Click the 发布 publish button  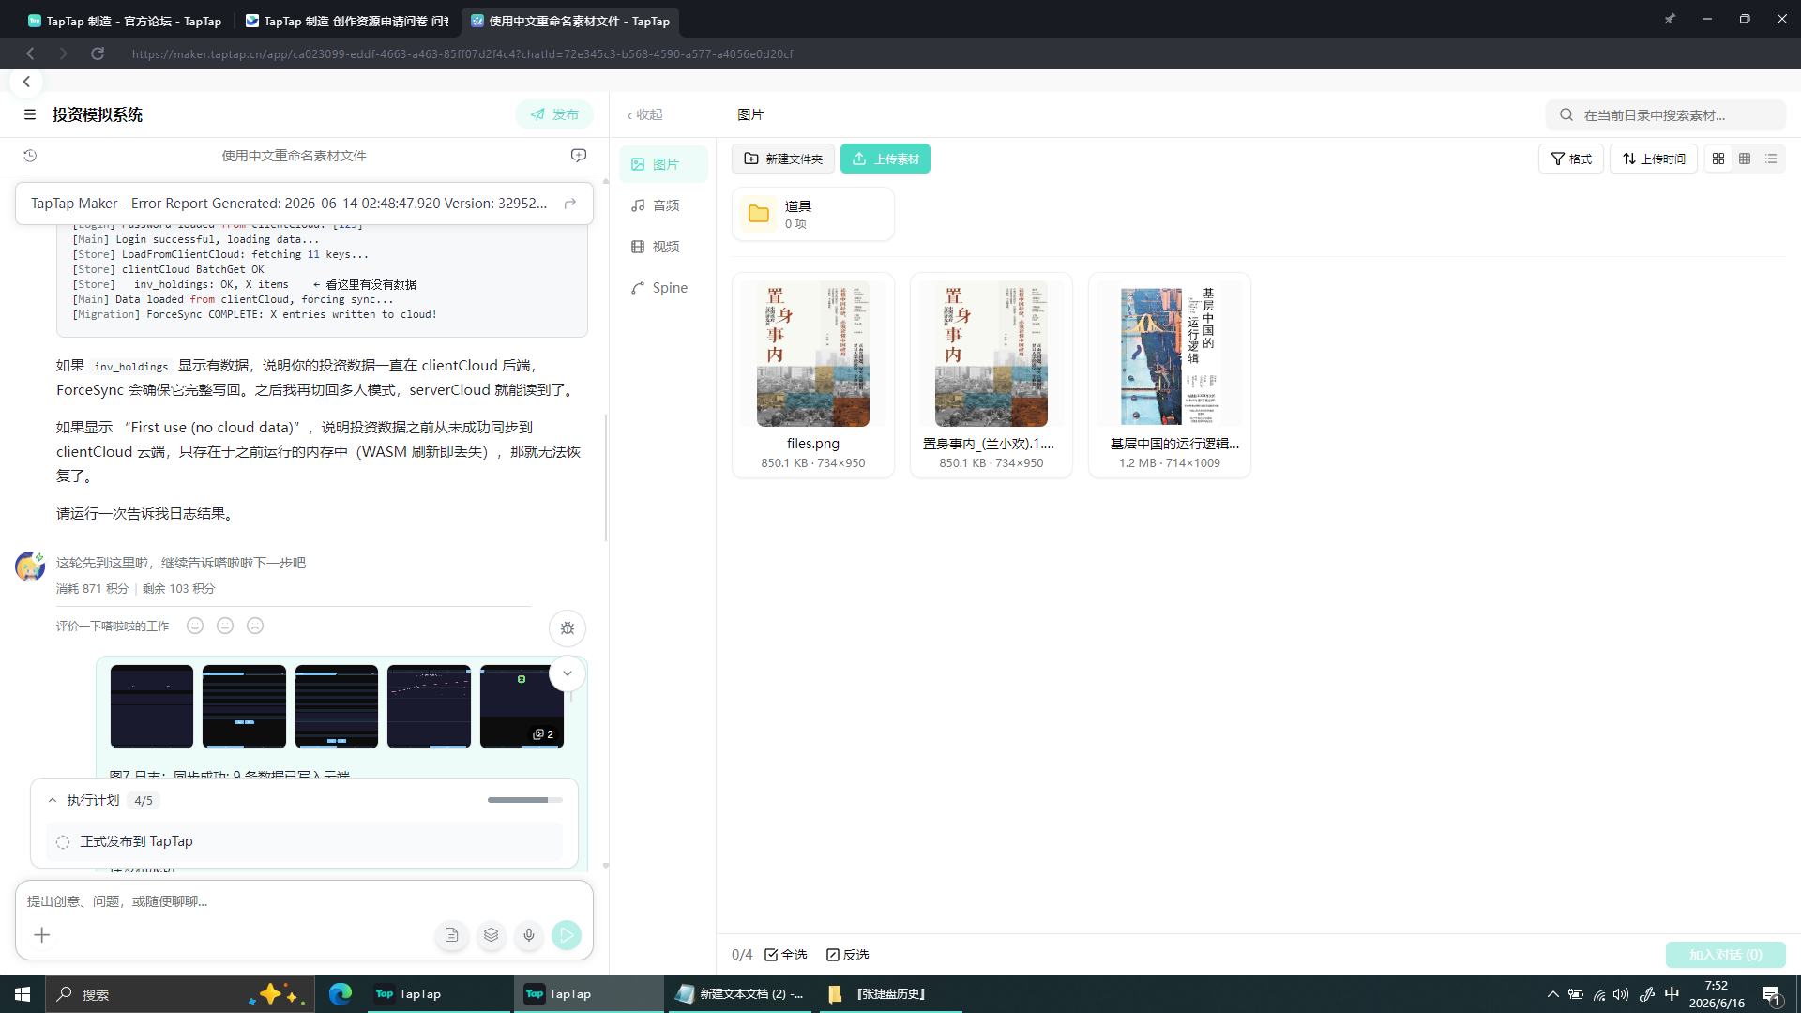554,114
